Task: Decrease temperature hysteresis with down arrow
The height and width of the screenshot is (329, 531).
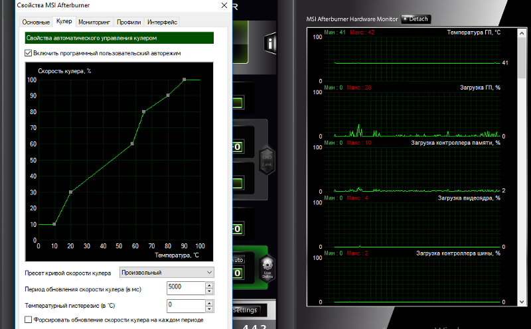Action: (209, 308)
